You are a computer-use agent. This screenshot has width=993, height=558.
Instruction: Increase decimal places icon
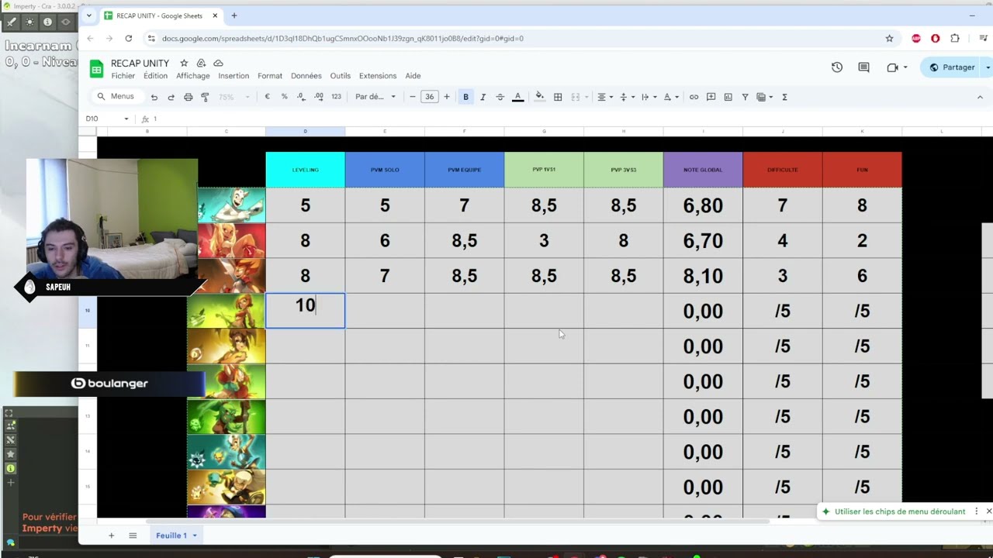click(319, 97)
